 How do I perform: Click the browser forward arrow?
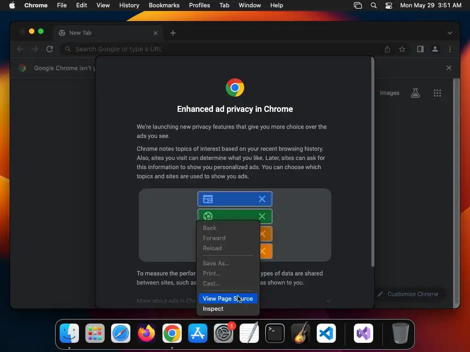click(x=35, y=49)
